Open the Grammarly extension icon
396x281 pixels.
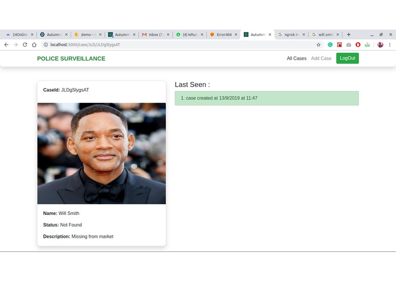click(x=330, y=44)
